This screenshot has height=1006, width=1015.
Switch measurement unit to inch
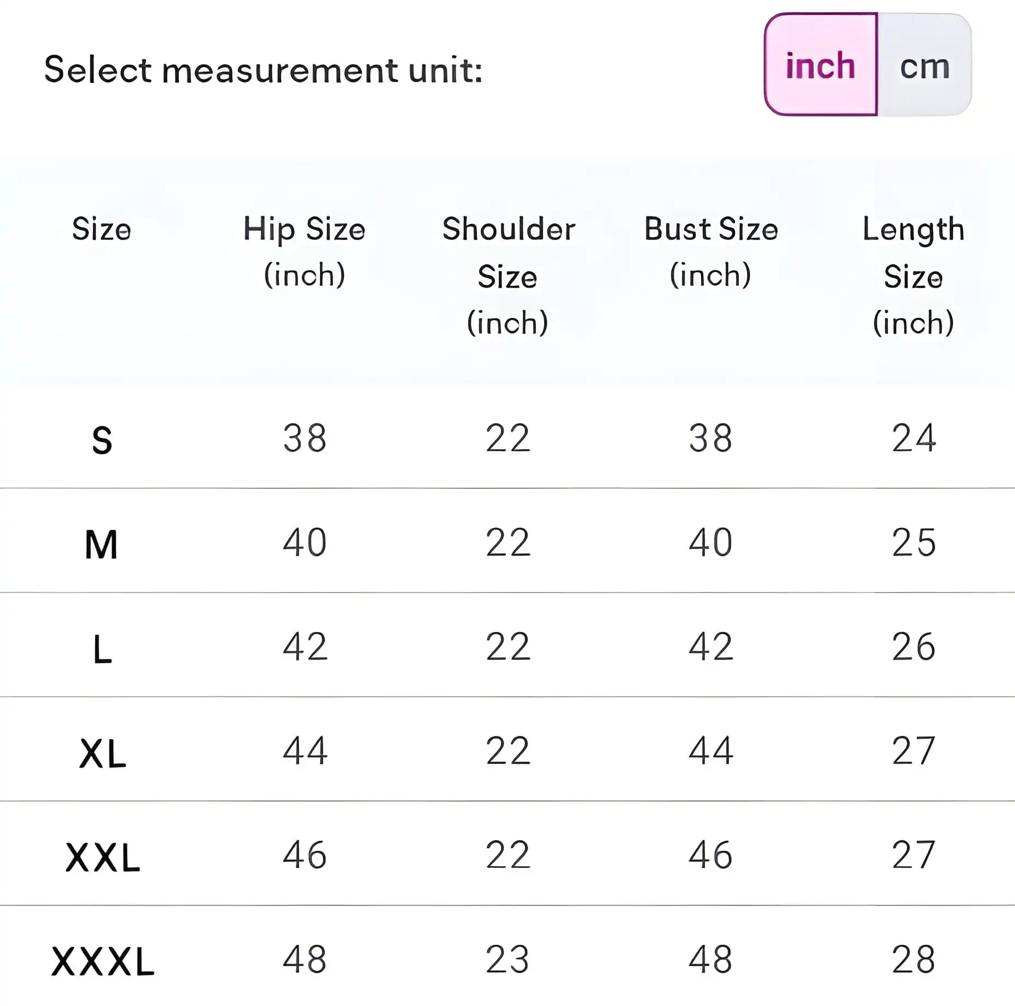click(820, 65)
